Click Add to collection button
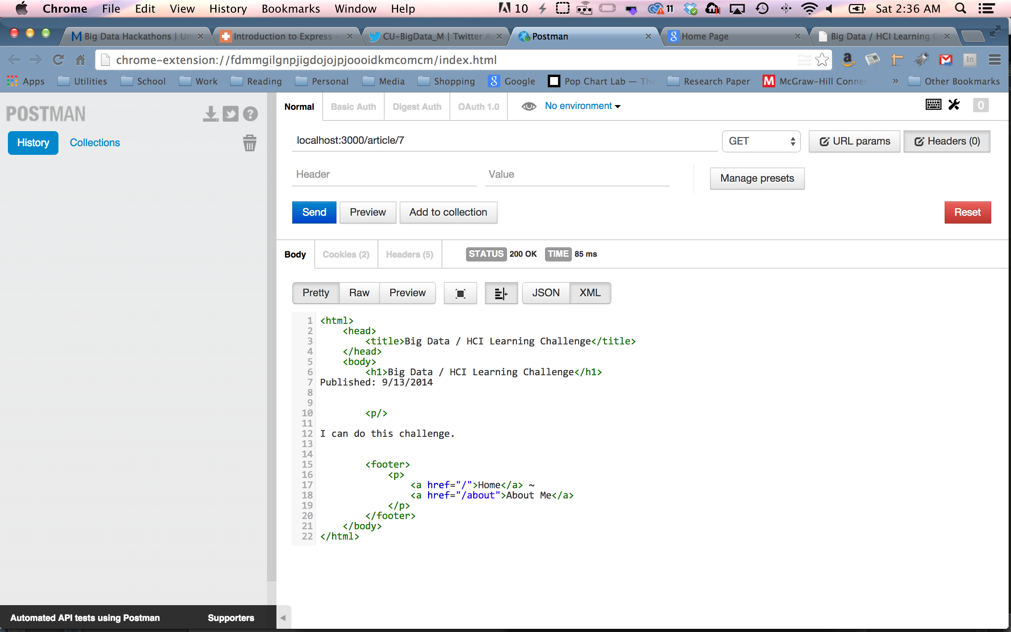Screen dimensions: 1011x632 (448, 213)
